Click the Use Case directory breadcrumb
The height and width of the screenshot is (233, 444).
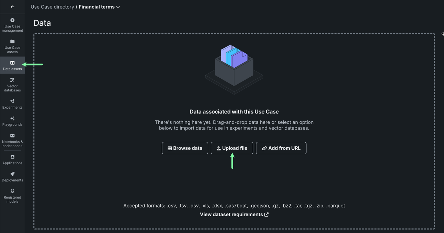click(x=52, y=7)
